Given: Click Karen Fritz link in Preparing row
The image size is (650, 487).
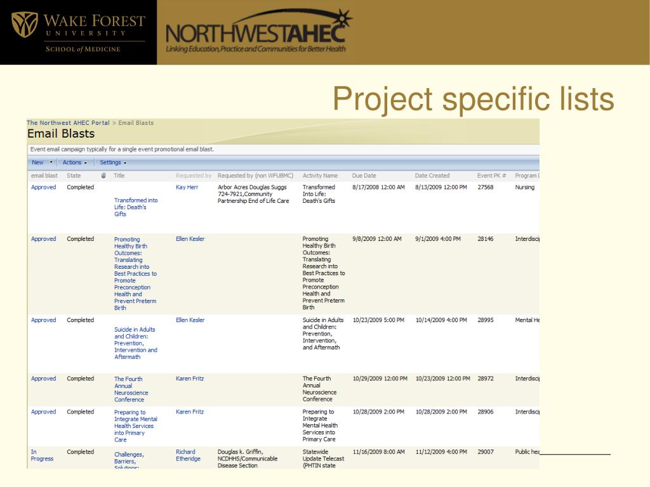Looking at the screenshot, I should [190, 412].
